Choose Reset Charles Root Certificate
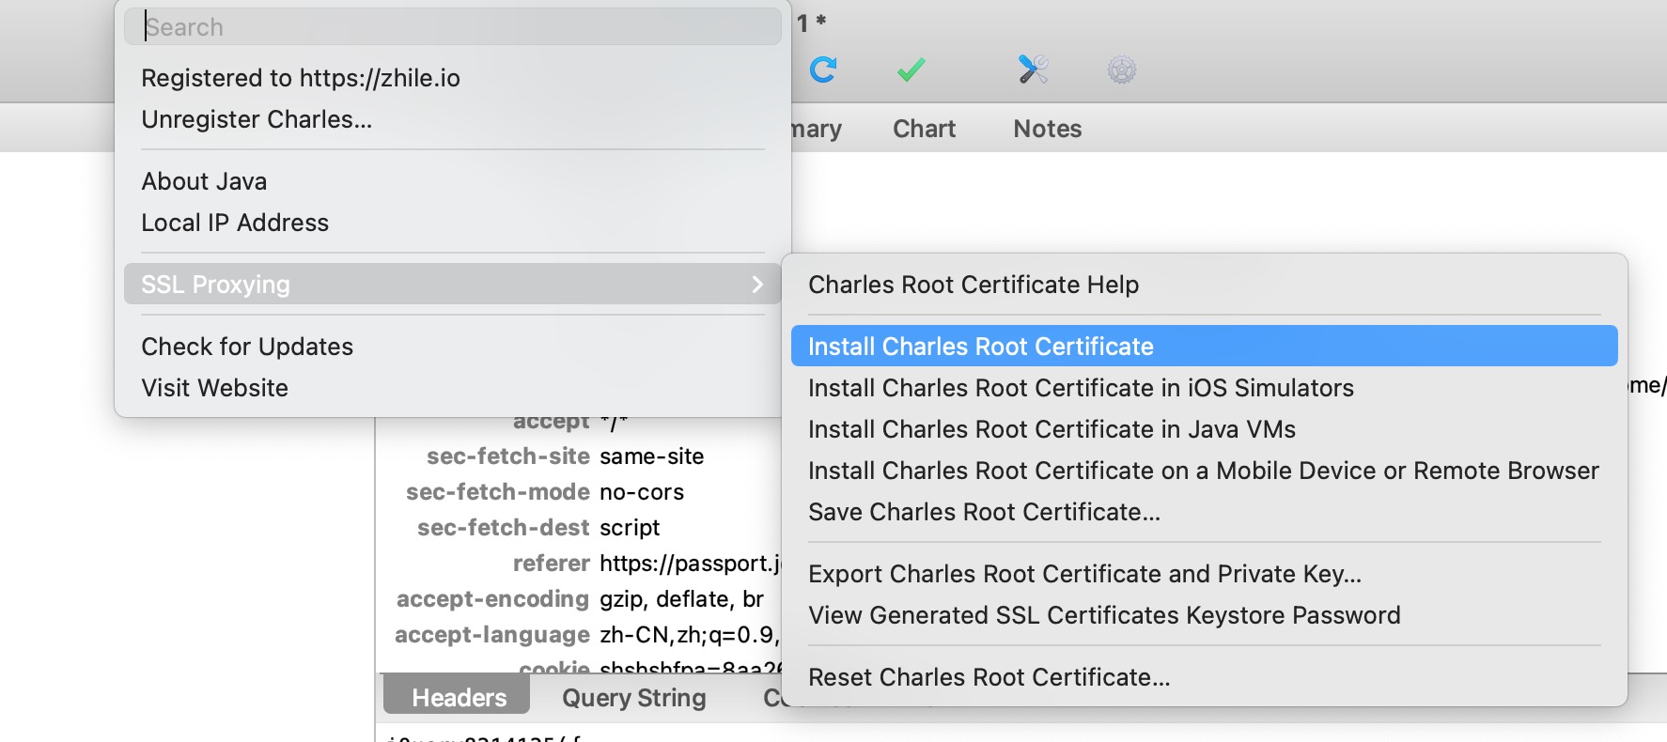Viewport: 1667px width, 742px height. click(989, 677)
